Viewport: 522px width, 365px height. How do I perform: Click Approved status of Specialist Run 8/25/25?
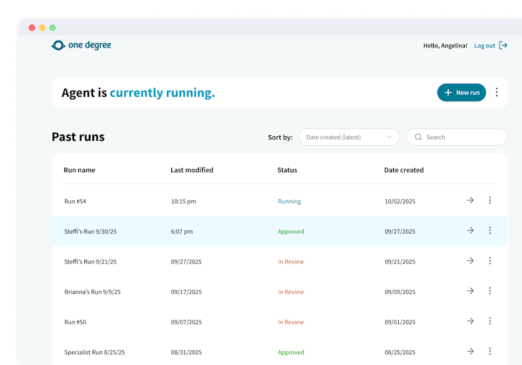tap(291, 352)
